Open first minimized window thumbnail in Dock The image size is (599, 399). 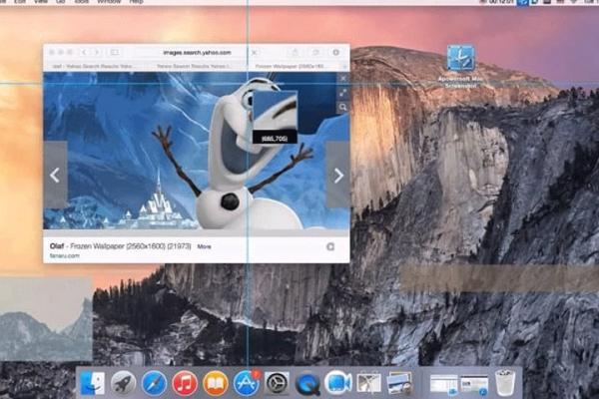[x=443, y=384]
